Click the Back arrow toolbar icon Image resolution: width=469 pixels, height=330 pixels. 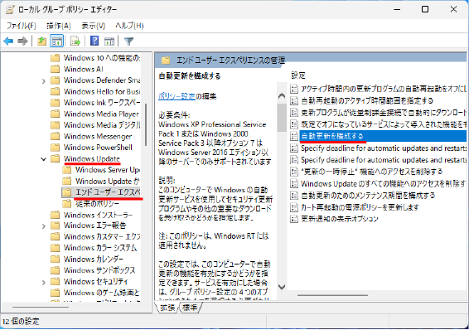(x=8, y=41)
